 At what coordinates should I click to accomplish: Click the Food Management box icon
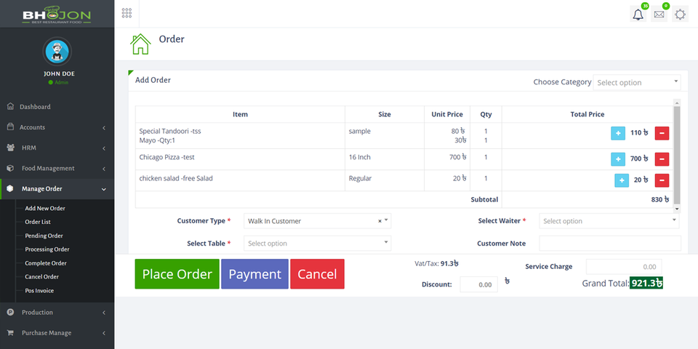pos(11,168)
